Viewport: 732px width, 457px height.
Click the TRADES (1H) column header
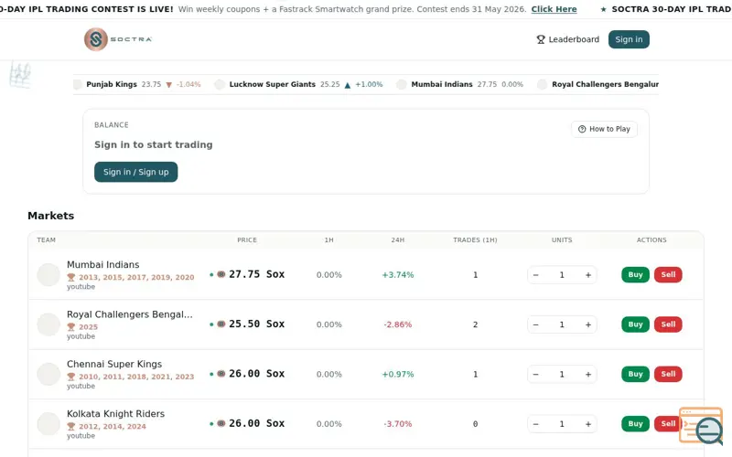[x=475, y=240]
